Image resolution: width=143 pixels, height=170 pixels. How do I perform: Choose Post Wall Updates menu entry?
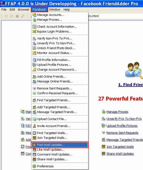[x=60, y=145]
